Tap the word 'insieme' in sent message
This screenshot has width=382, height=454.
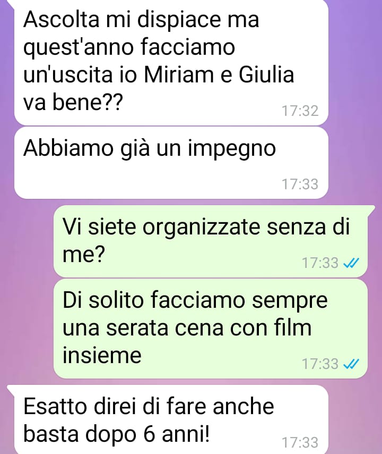[102, 355]
